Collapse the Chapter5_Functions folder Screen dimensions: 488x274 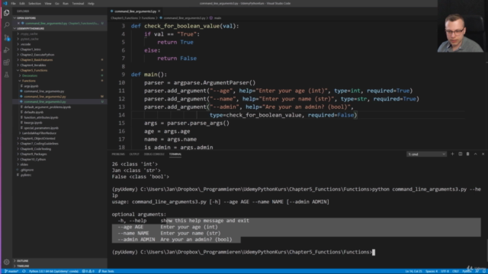pyautogui.click(x=34, y=71)
